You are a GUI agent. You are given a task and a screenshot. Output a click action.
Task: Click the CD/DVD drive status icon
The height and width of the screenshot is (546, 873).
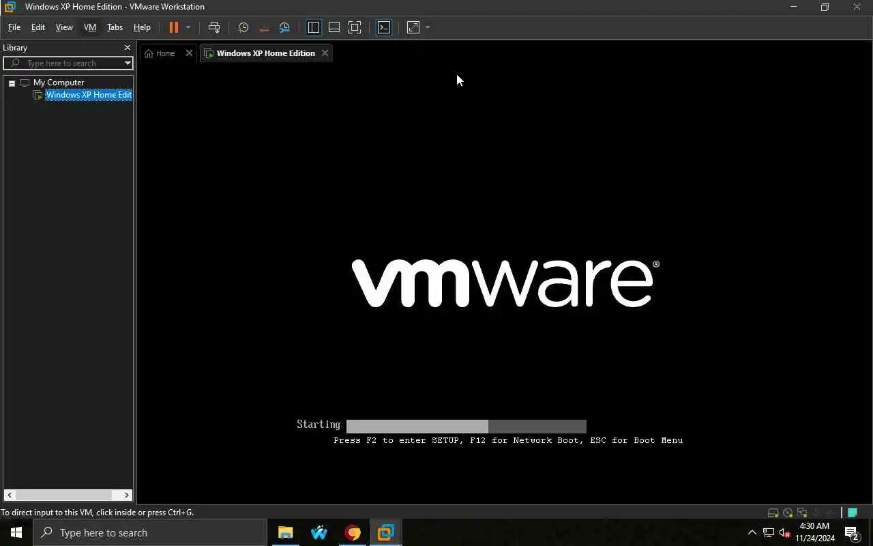(x=788, y=513)
